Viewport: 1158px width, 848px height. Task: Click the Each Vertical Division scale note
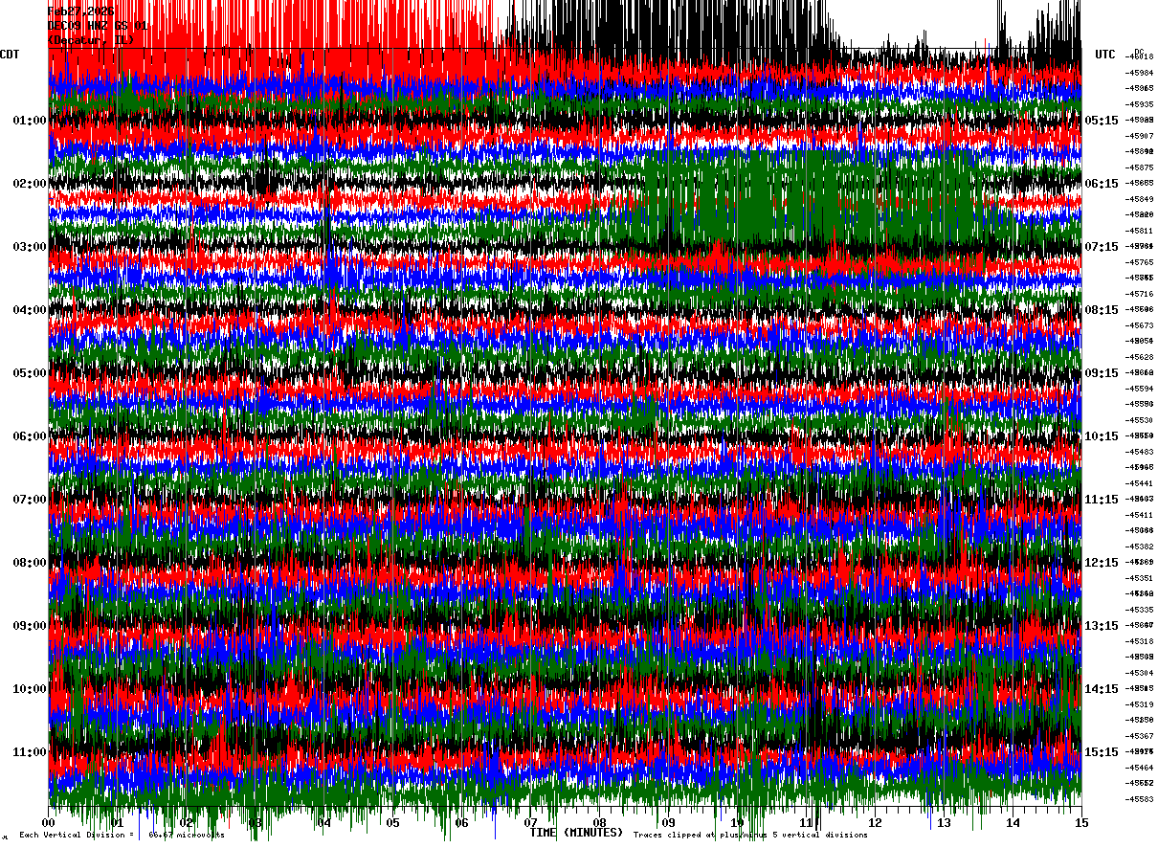(x=122, y=836)
